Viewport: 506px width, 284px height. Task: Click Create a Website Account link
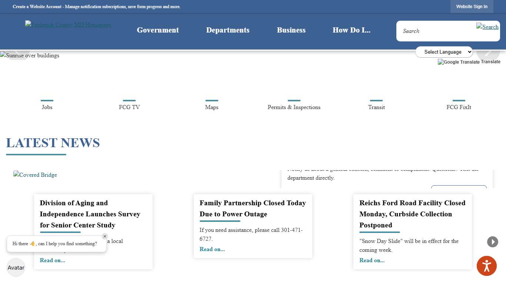point(37,7)
